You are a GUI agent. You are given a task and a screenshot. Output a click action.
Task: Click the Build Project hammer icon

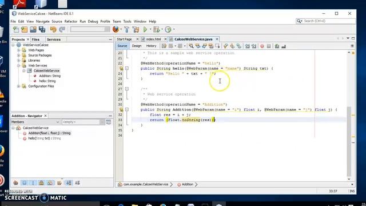click(x=127, y=29)
